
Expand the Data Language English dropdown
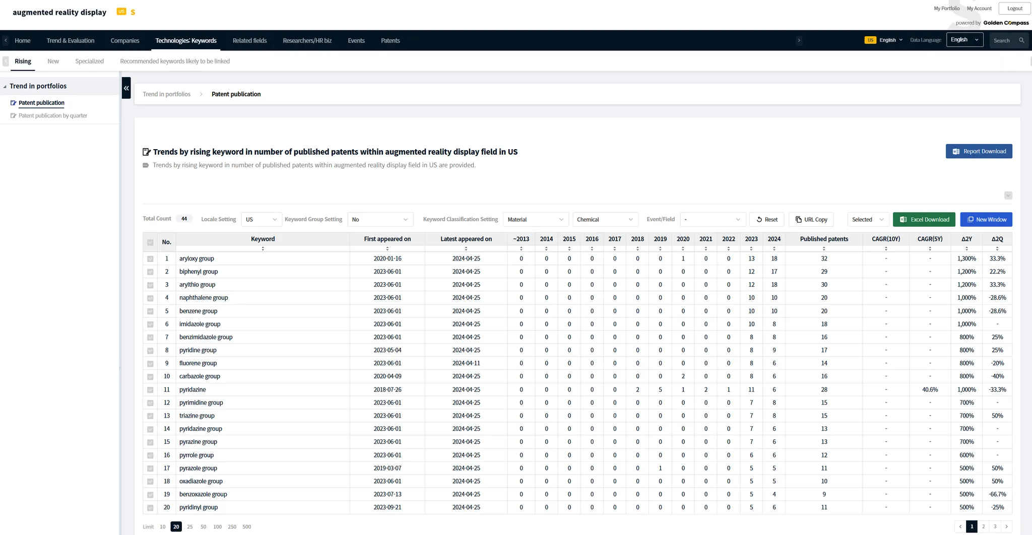click(x=964, y=40)
